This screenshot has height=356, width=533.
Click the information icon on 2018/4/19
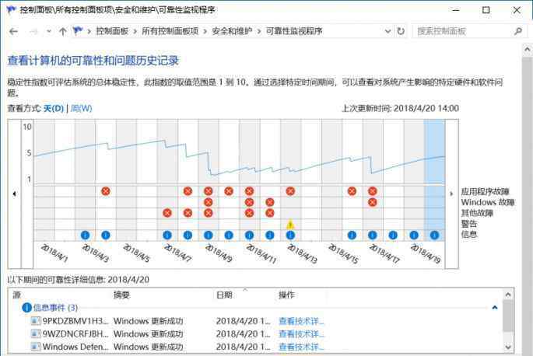[x=414, y=235]
